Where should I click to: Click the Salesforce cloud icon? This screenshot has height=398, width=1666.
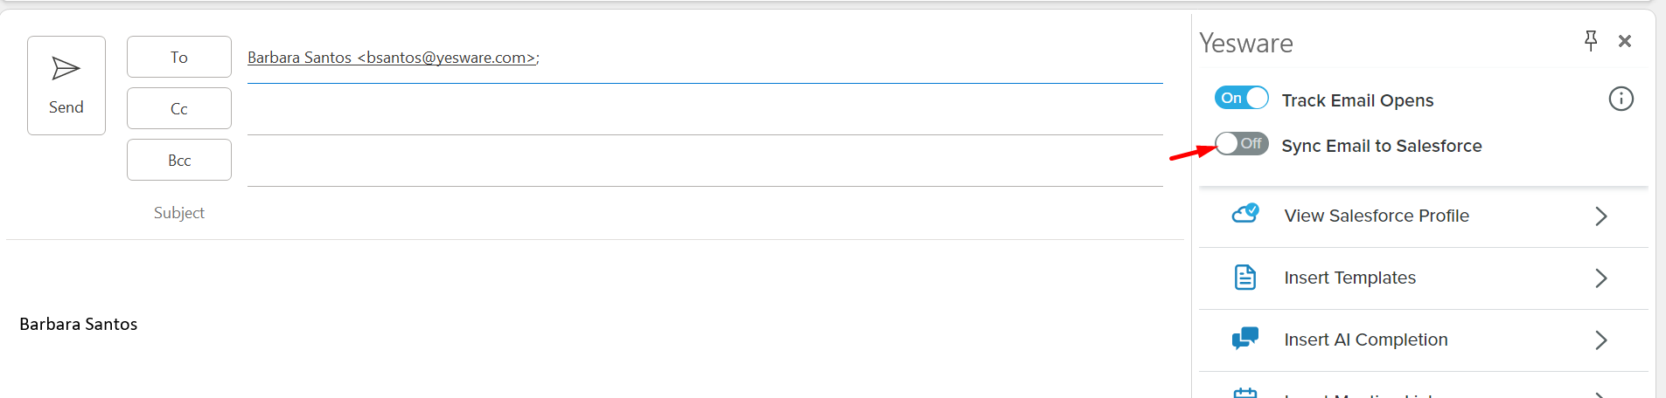[1245, 213]
